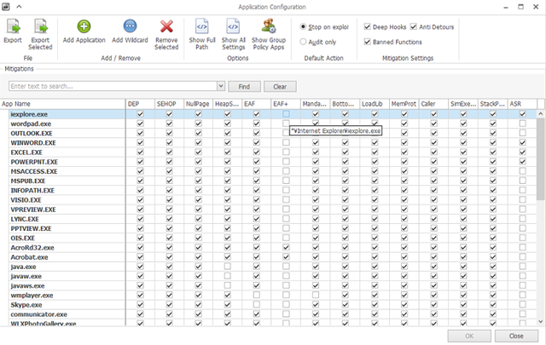The image size is (546, 345).
Task: Click the DEP column header
Action: point(140,104)
